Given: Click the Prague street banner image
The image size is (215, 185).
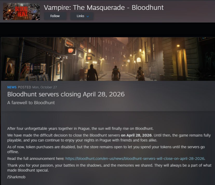Looking at the screenshot, I should pos(108,59).
